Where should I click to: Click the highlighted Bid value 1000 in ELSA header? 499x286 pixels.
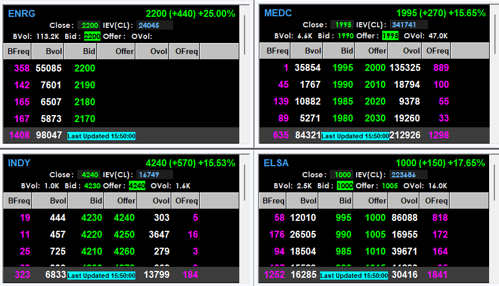tap(345, 186)
